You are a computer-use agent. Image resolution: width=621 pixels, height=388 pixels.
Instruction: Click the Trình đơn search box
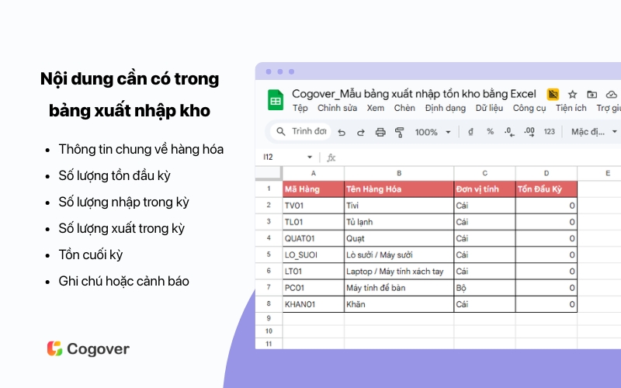301,132
